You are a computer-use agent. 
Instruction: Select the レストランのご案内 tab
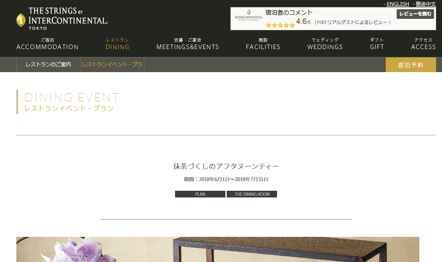(x=49, y=65)
